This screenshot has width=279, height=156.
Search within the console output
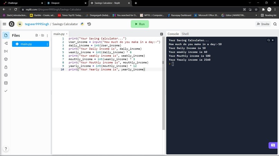[269, 40]
